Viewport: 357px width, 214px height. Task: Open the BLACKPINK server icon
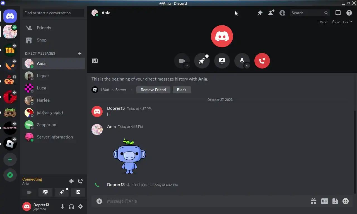[10, 128]
